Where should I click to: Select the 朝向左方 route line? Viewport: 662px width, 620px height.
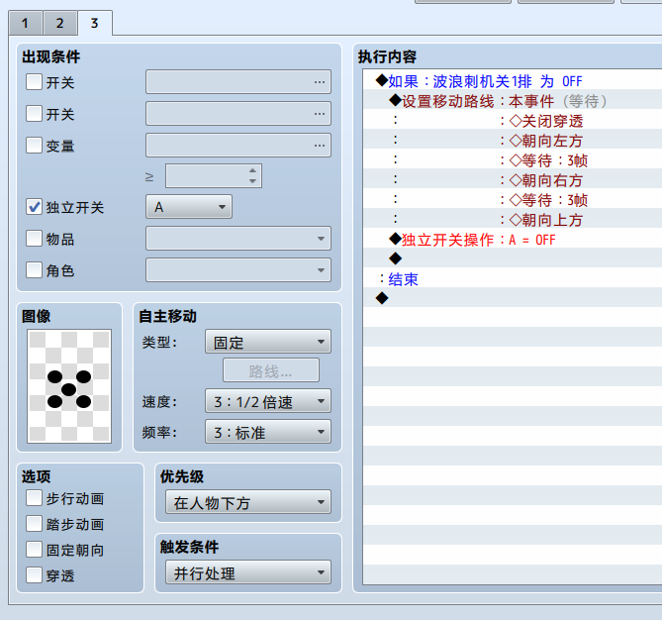coord(513,140)
